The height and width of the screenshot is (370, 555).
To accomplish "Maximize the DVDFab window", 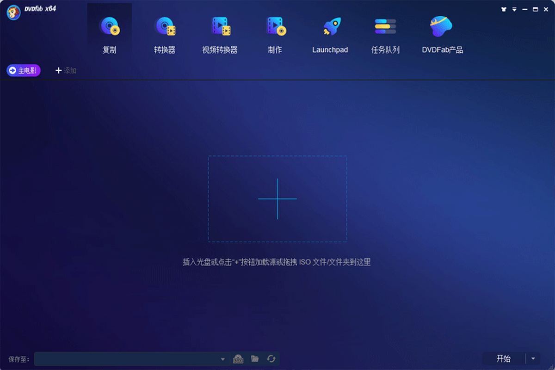I will point(535,9).
